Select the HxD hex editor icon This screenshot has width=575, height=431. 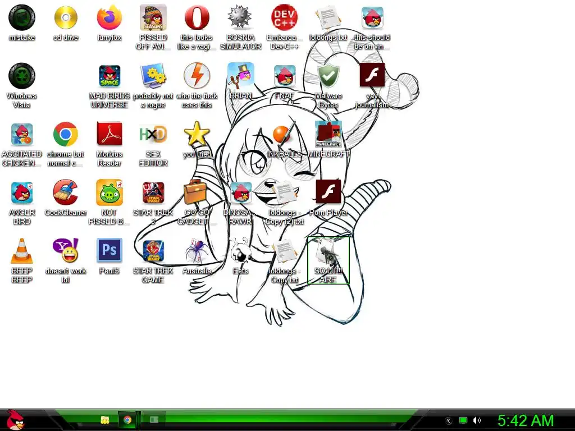coord(153,134)
